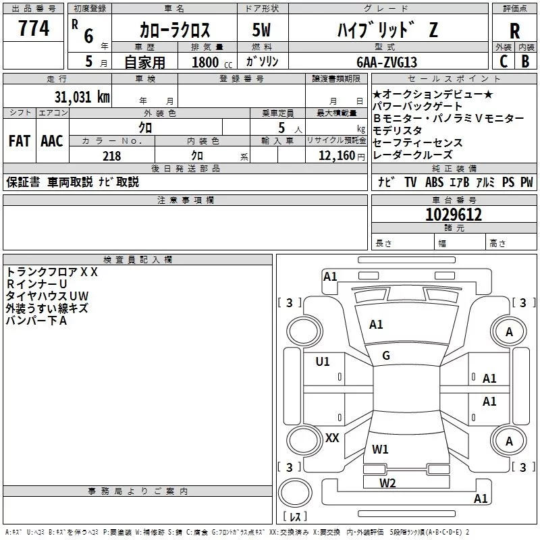The width and height of the screenshot is (540, 540).
Task: Click 車両取説 in later-shipped parts
Action: click(x=70, y=182)
